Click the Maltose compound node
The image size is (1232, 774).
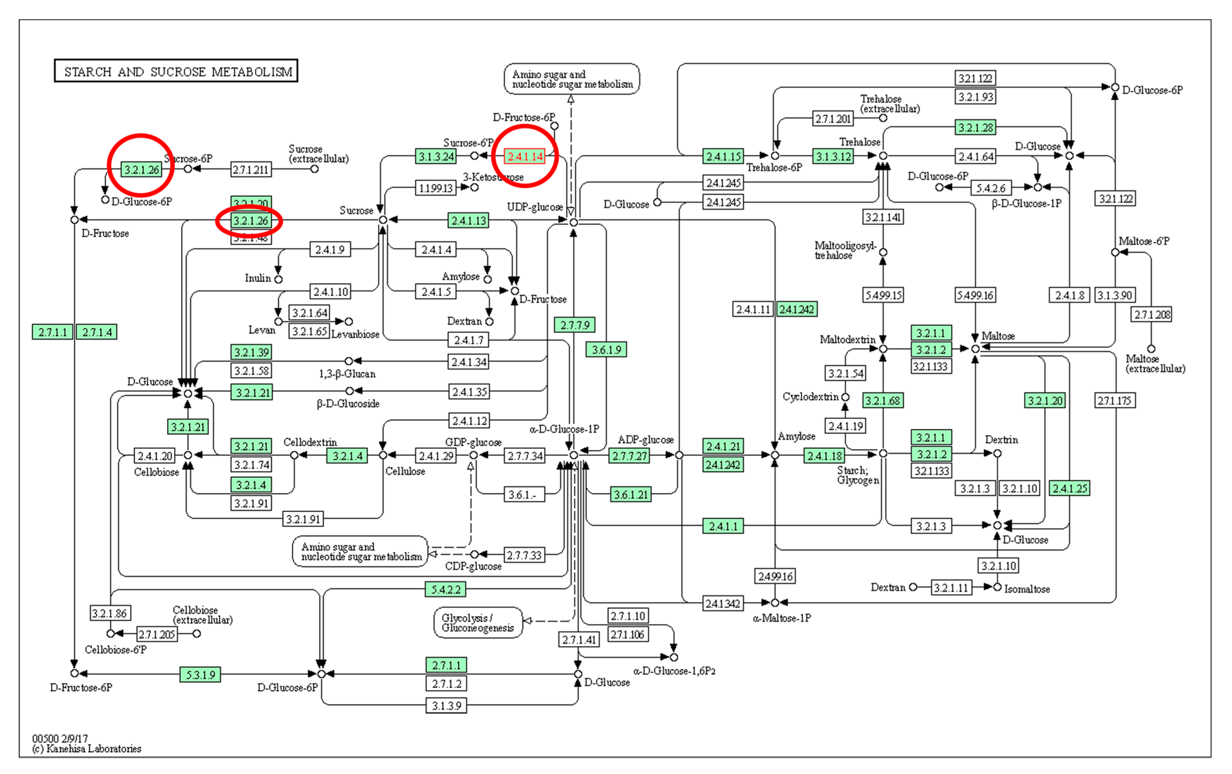[975, 349]
